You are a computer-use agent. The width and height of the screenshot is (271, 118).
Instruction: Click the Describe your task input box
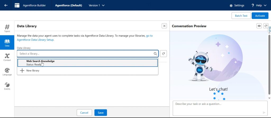(220, 108)
